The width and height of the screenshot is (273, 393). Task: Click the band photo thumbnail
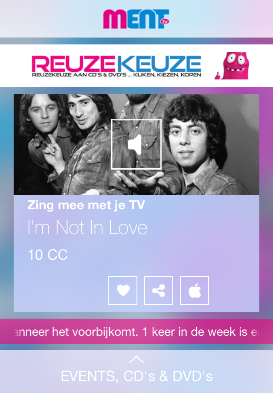136,144
